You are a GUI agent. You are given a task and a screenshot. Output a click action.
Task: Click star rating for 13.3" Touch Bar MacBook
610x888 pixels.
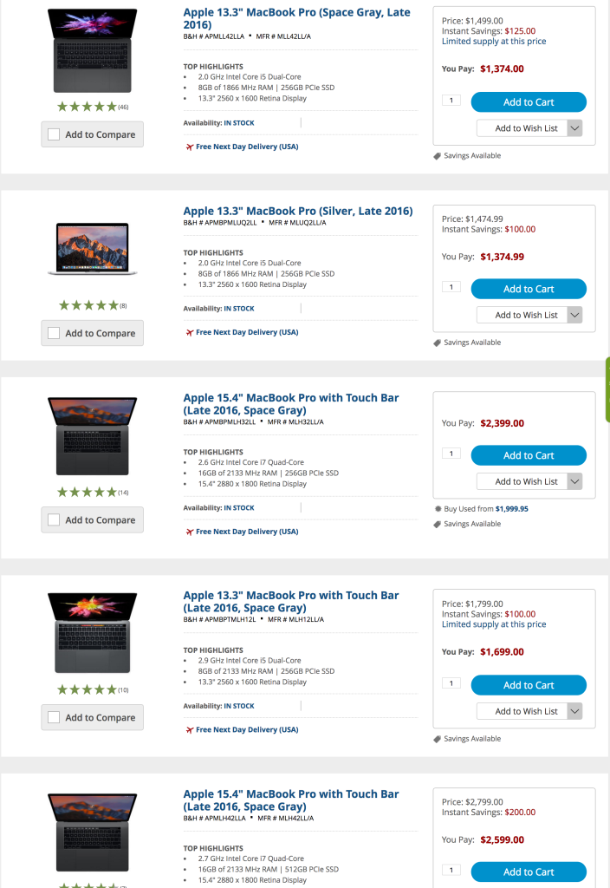tap(87, 689)
